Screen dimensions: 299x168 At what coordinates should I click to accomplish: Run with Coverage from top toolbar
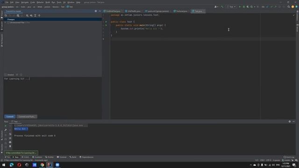point(248,7)
